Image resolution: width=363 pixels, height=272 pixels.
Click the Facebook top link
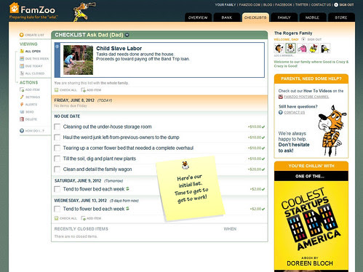[x=284, y=4]
